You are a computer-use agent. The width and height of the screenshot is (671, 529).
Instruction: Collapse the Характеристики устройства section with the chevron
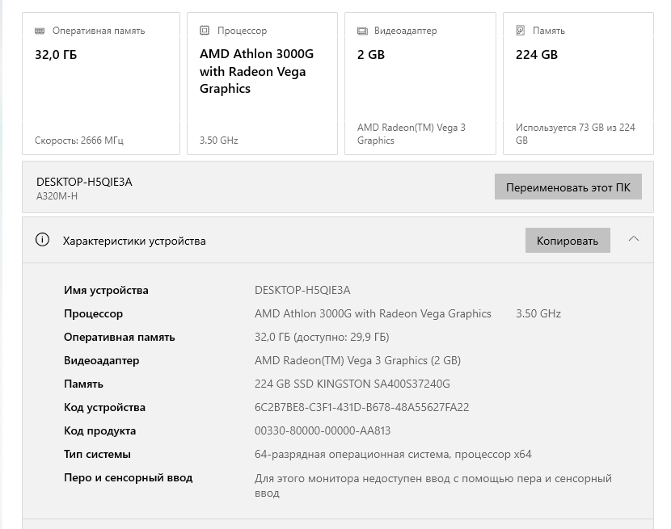point(634,239)
